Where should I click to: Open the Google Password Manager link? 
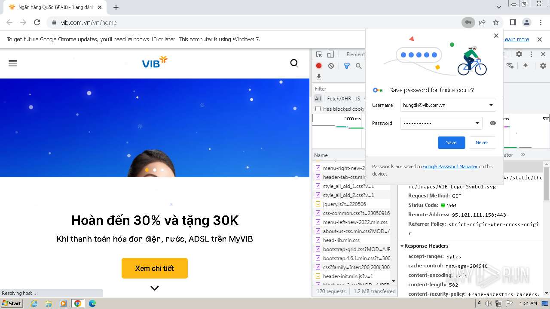click(450, 167)
